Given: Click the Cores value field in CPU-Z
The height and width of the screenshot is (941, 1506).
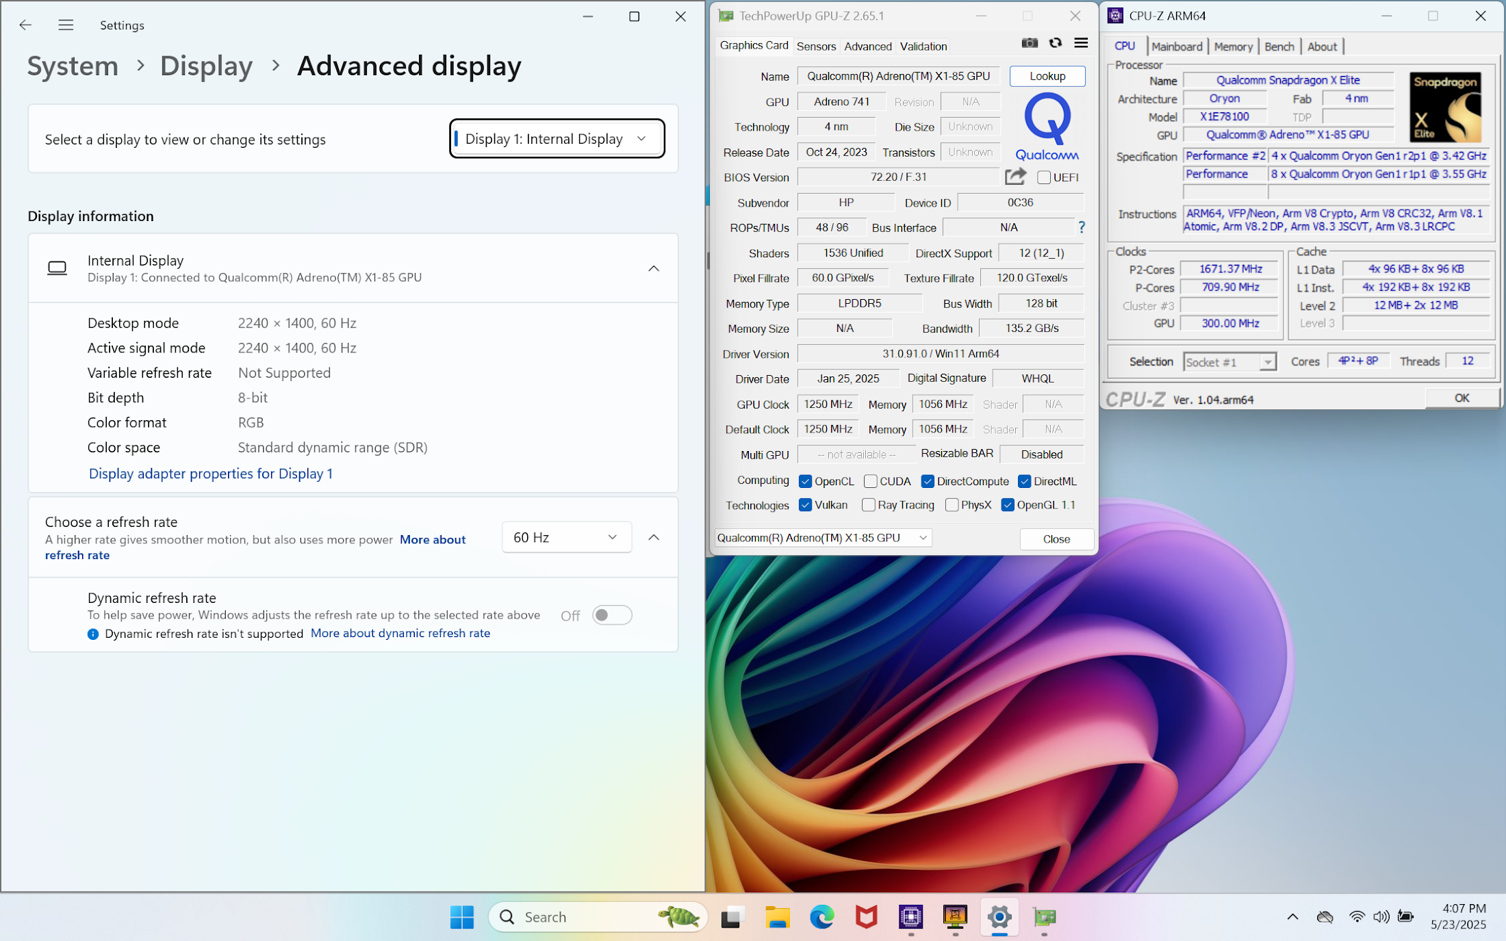Looking at the screenshot, I should pyautogui.click(x=1358, y=361).
